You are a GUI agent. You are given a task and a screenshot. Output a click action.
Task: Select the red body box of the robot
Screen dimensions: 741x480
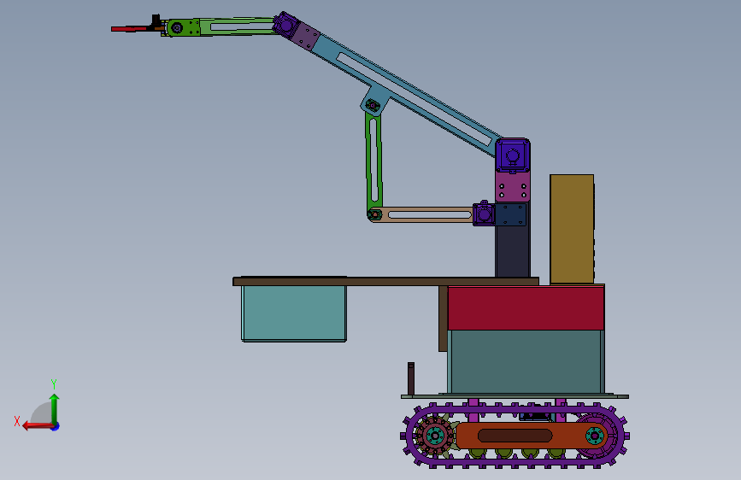526,308
